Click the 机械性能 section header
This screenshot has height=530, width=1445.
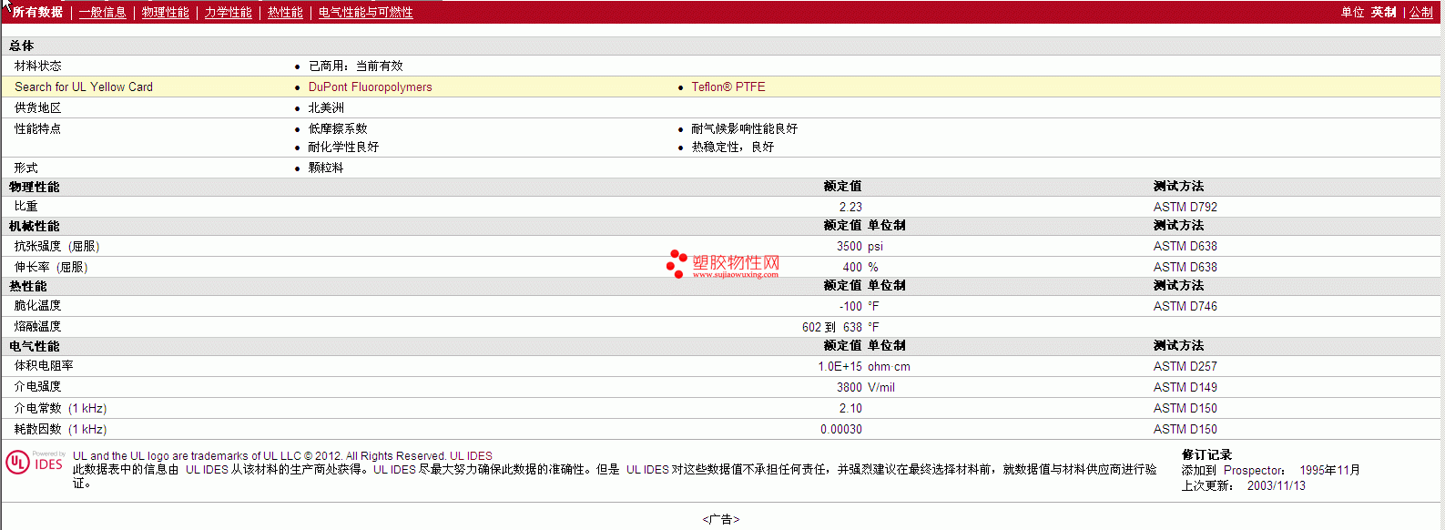[35, 226]
